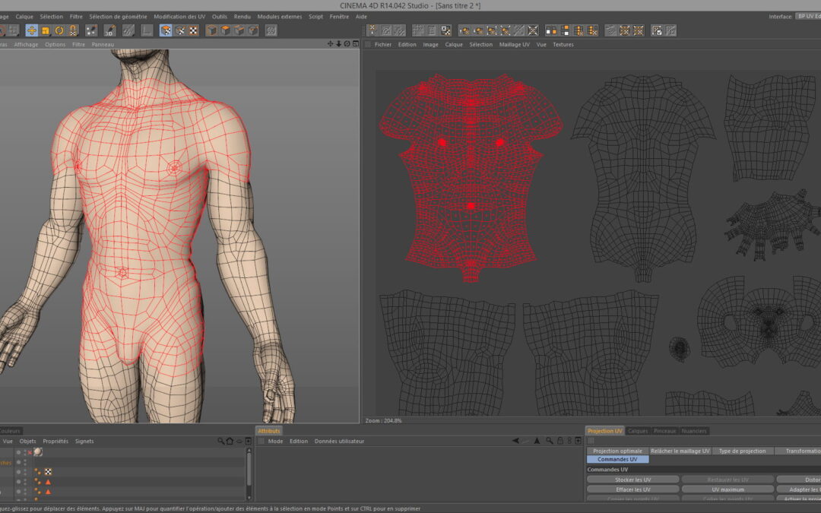Click the viewport pan arrows icon
The width and height of the screenshot is (821, 513).
(x=331, y=44)
